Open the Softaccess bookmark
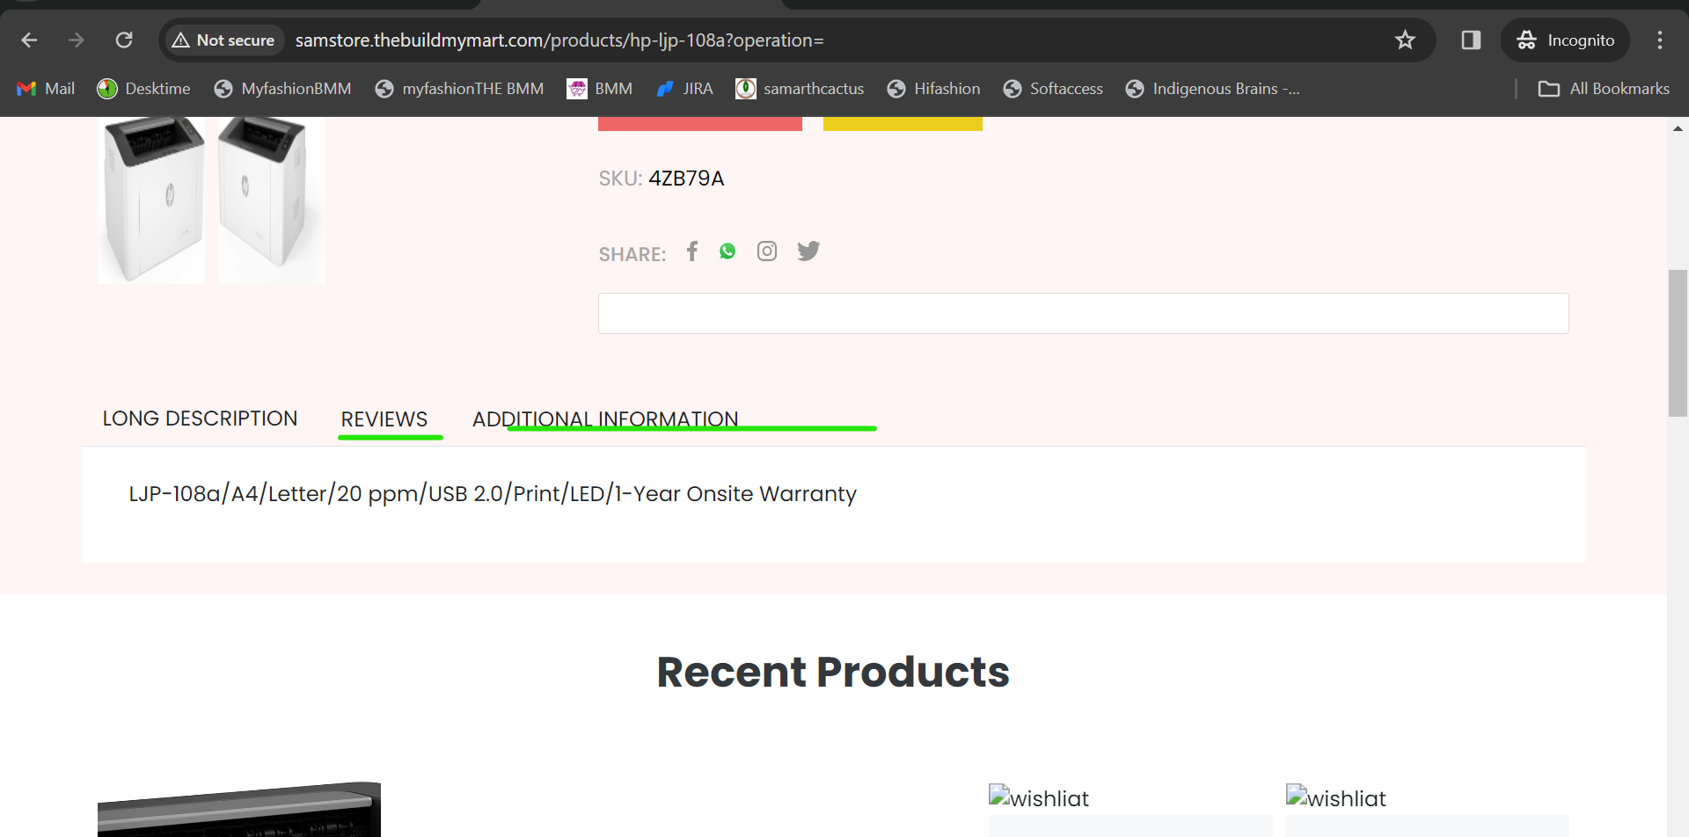The width and height of the screenshot is (1689, 837). pyautogui.click(x=1053, y=89)
